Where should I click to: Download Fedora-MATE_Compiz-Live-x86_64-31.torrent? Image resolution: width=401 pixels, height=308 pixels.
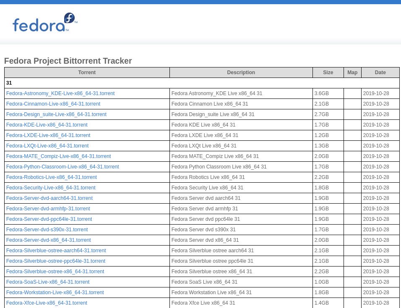coord(59,156)
